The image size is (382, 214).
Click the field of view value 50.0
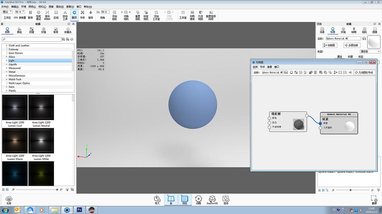[104, 12]
